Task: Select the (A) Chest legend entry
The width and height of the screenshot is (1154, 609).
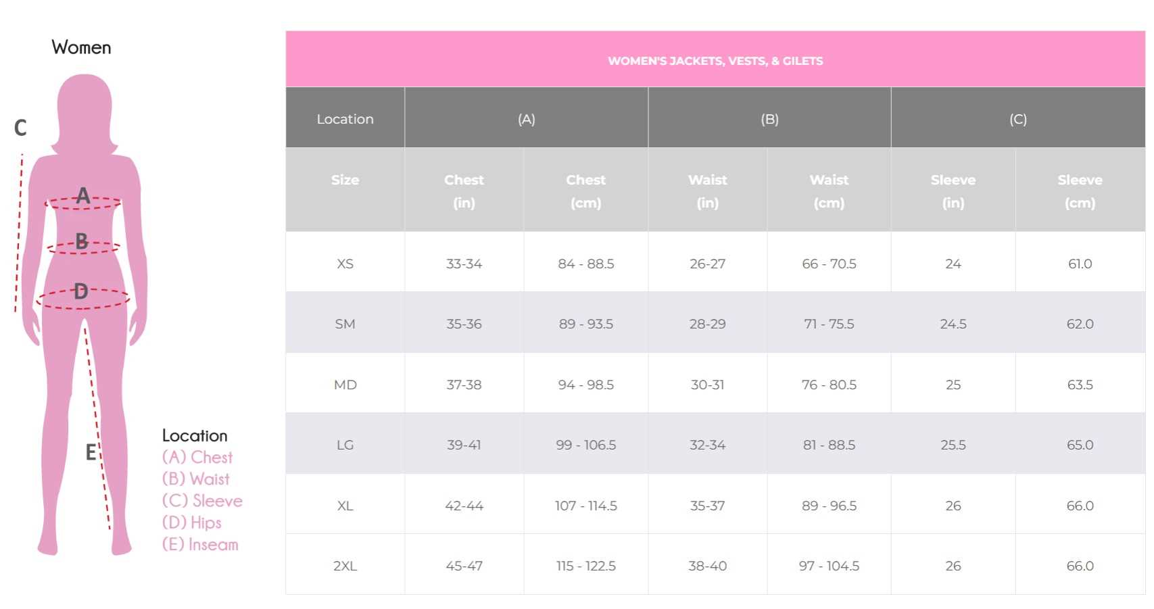Action: (x=197, y=458)
